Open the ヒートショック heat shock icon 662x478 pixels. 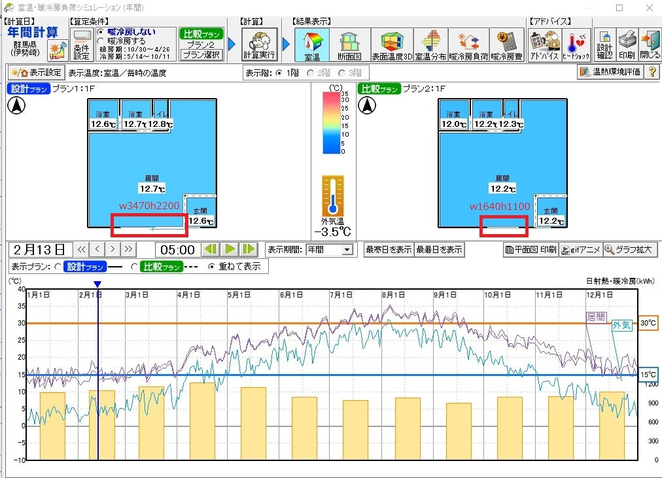pos(576,44)
